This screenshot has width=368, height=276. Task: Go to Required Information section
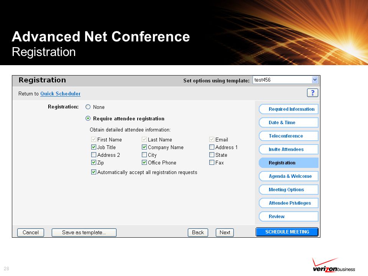click(288, 109)
